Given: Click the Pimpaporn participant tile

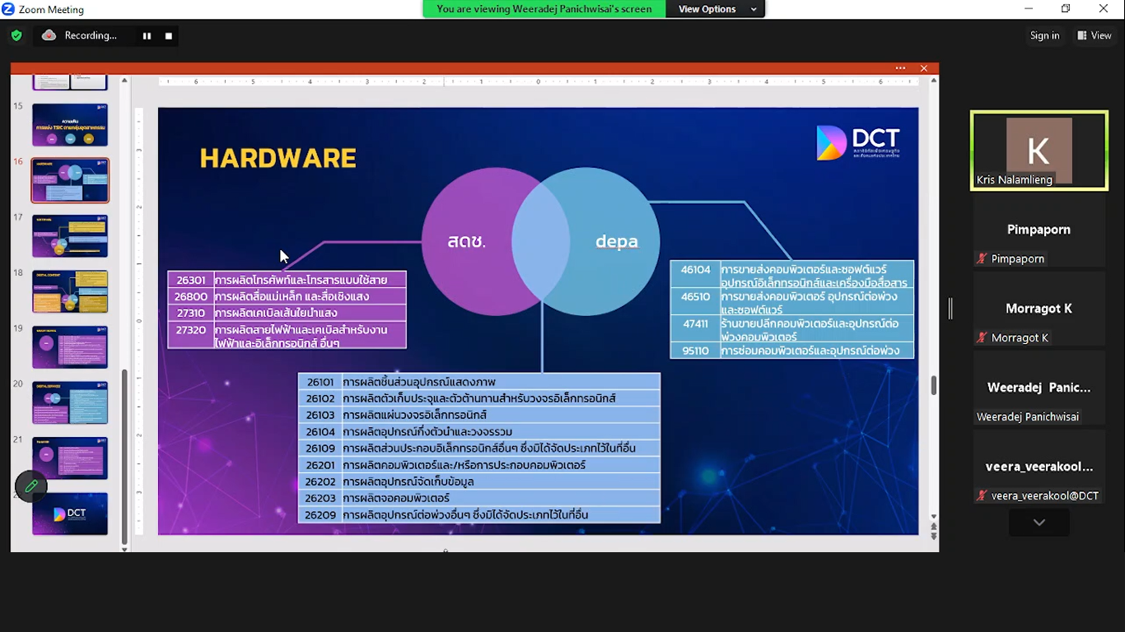Looking at the screenshot, I should click(1039, 231).
